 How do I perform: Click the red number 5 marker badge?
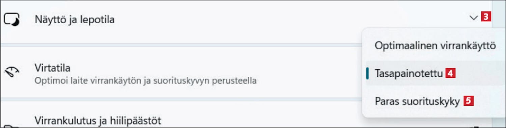[x=468, y=101]
